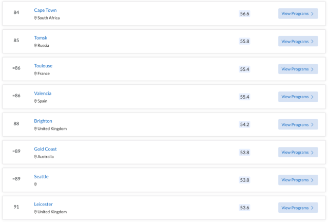Open the Valencia city link
Screen dimensions: 329x222
[x=43, y=93]
